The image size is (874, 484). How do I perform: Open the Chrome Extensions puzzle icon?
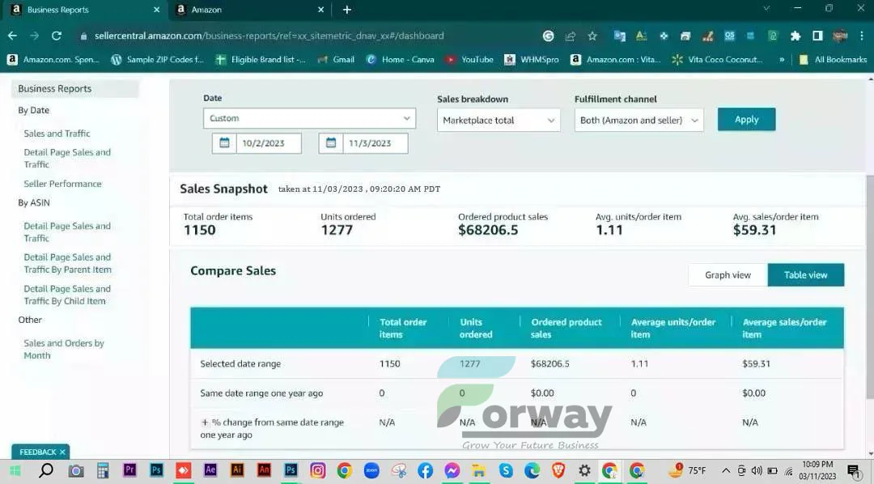(x=796, y=36)
